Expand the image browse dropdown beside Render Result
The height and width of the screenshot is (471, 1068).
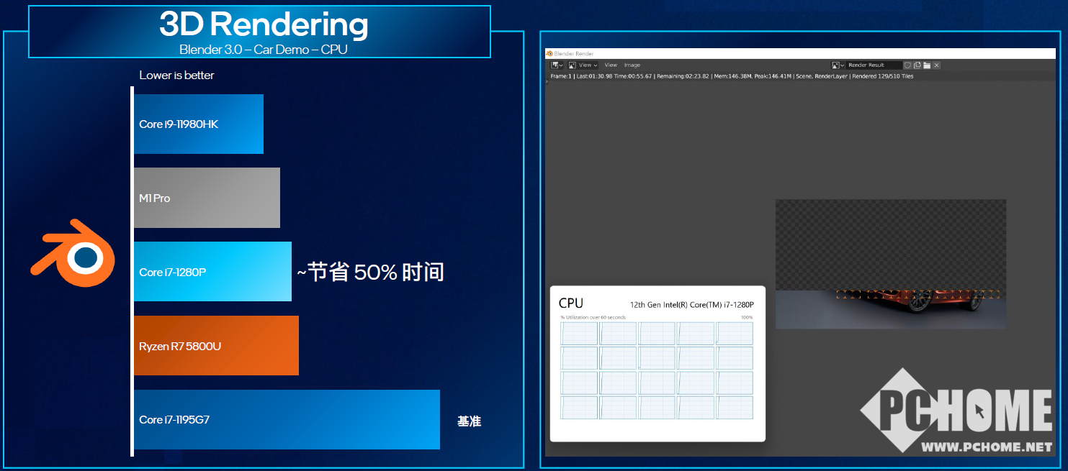[838, 65]
